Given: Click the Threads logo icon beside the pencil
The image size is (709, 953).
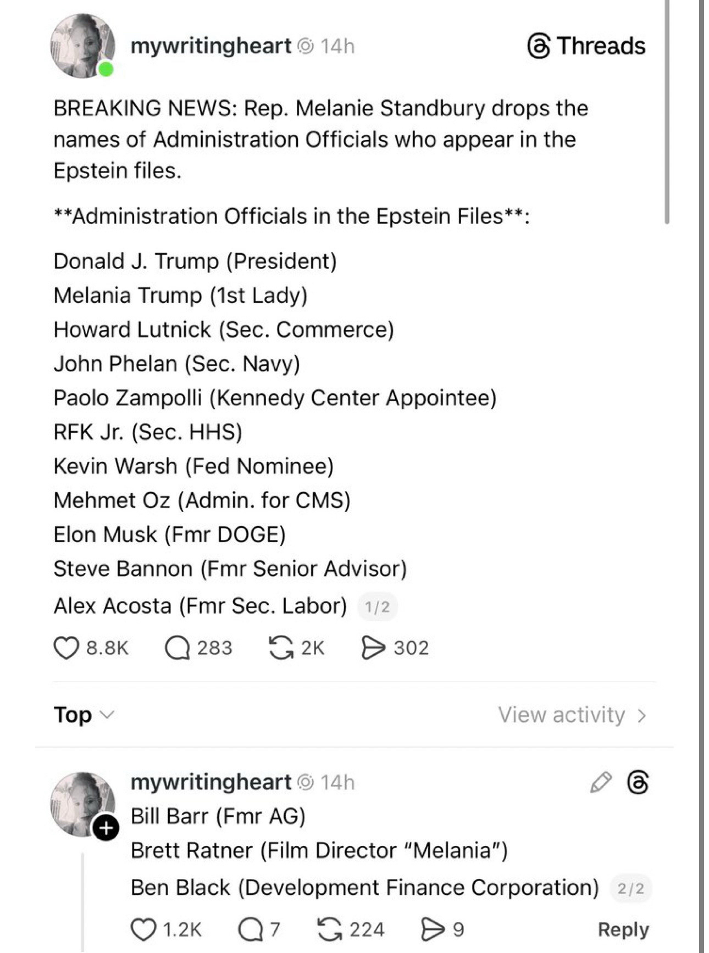Looking at the screenshot, I should (638, 782).
